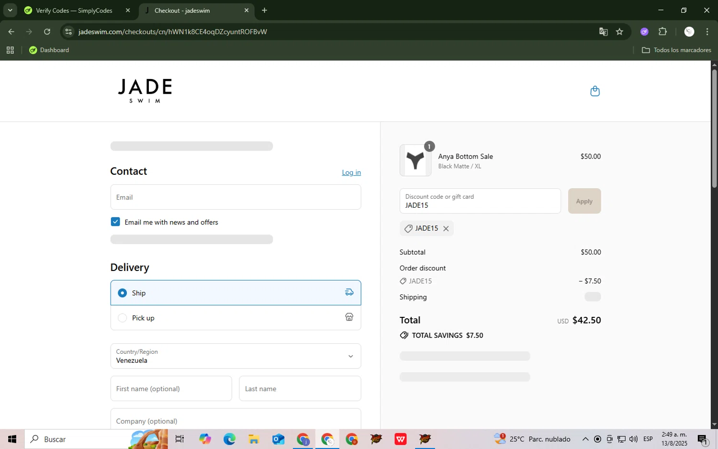The image size is (718, 449).
Task: Open the WPS Office taskbar icon
Action: (401, 439)
